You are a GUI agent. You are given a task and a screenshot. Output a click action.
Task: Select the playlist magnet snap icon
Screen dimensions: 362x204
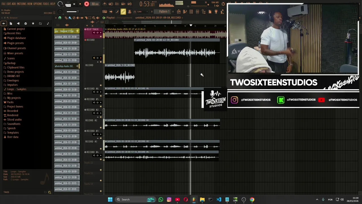point(60,18)
